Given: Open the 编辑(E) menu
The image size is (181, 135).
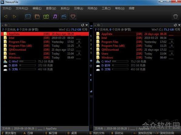Looking at the screenshot, I should coord(37,8).
